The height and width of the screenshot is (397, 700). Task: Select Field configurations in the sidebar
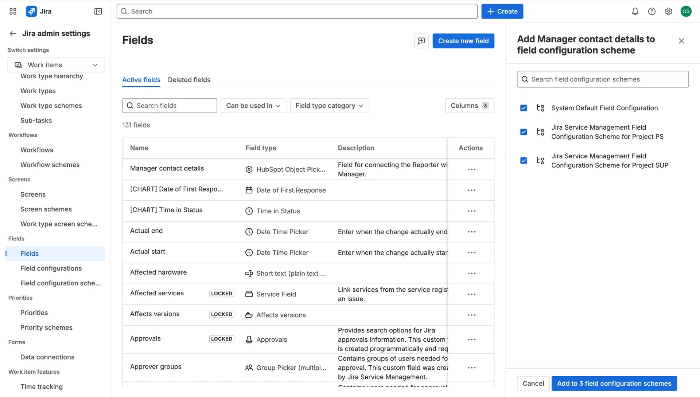pos(51,268)
